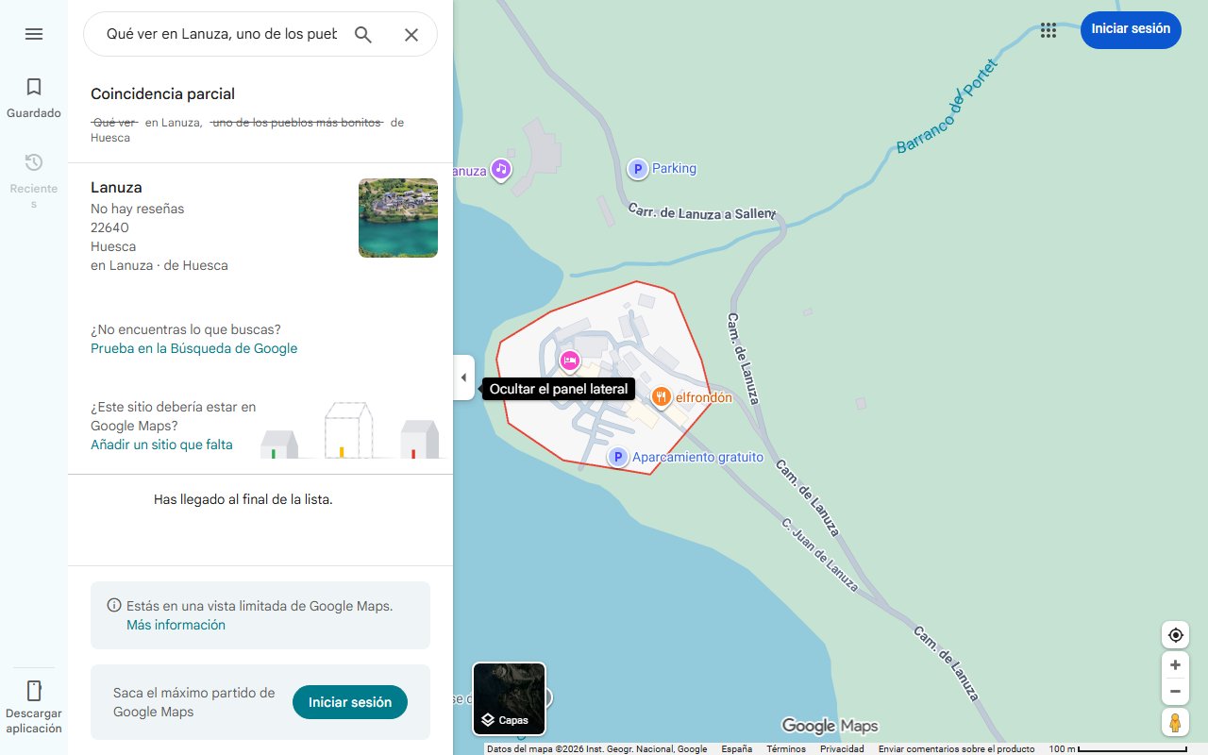Clear the search with the X icon
The width and height of the screenshot is (1208, 755).
[x=411, y=34]
